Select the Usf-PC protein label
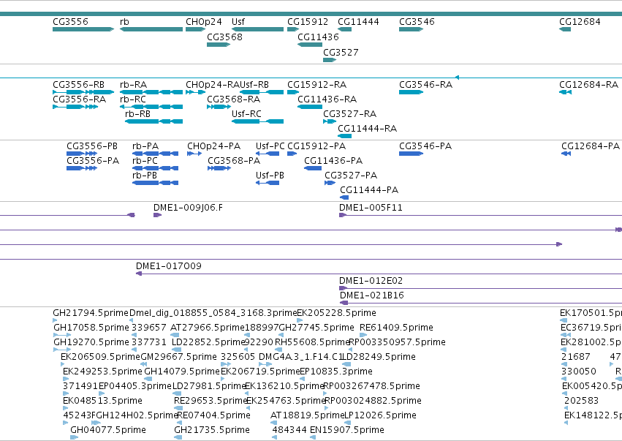622x441 pixels. (270, 146)
